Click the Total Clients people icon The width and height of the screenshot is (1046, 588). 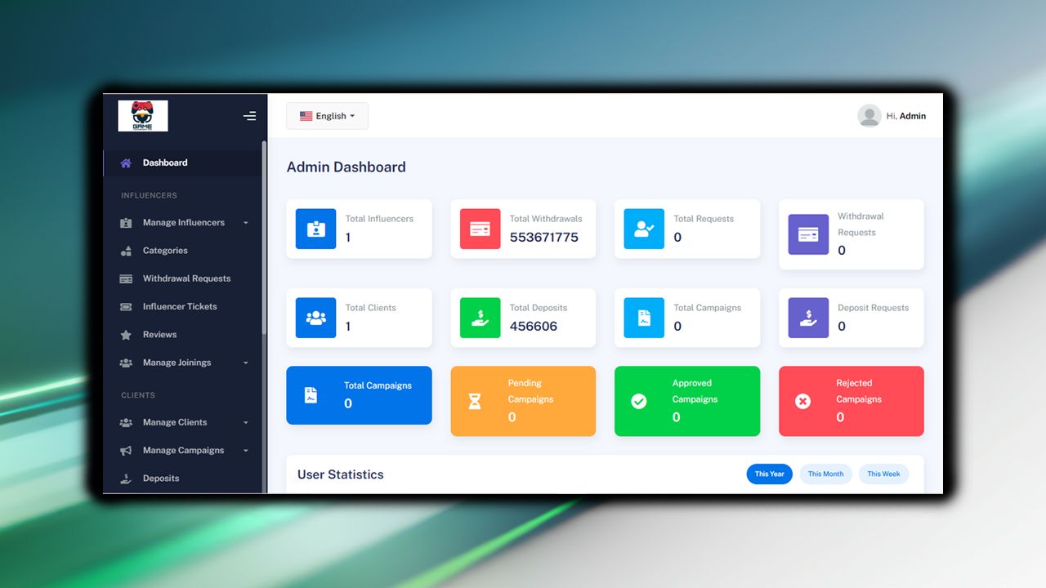[316, 318]
